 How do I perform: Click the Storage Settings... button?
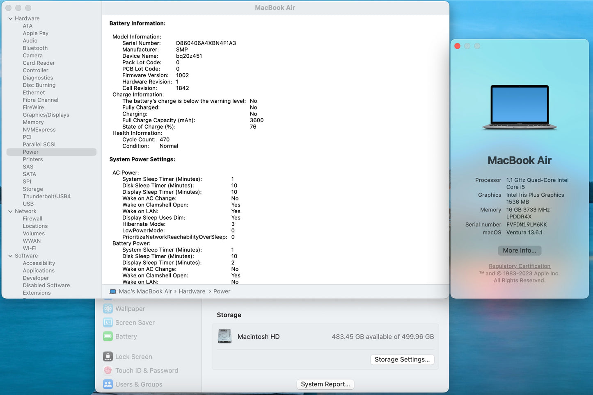[x=402, y=359]
